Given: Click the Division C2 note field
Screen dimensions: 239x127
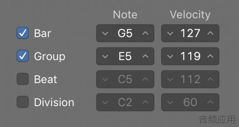Looking at the screenshot, I should 125,102.
